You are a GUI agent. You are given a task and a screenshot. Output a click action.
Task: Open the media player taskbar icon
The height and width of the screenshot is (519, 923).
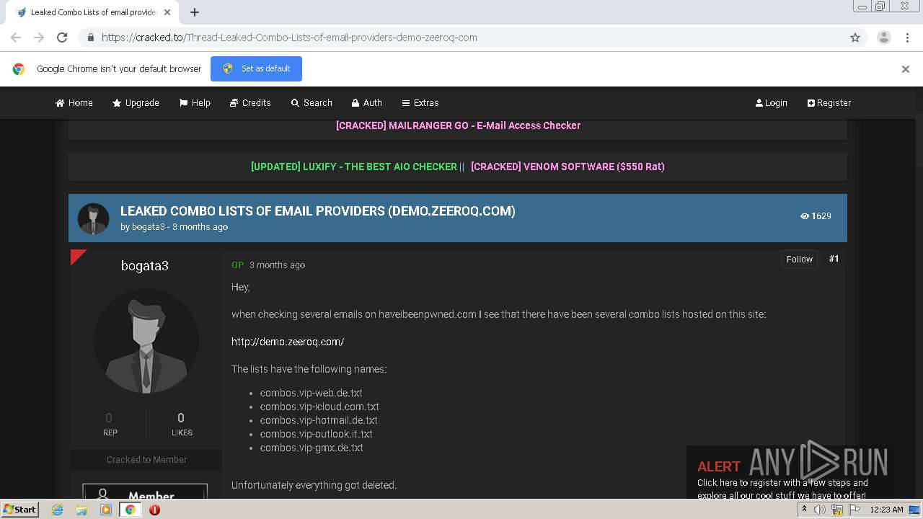tap(106, 510)
